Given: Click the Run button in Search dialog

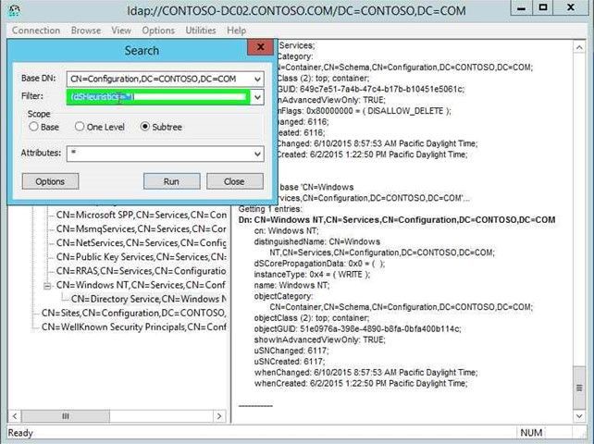Looking at the screenshot, I should (x=171, y=181).
